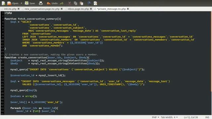The height and width of the screenshot is (119, 212).
Task: Switch to new_conversation.page.inc.php tab
Action: (42, 9)
